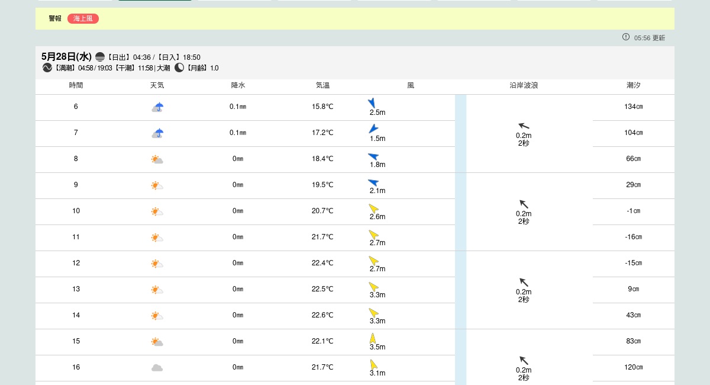This screenshot has width=710, height=385.
Task: Click the tide wave icon before 満潮
Action: (x=47, y=68)
